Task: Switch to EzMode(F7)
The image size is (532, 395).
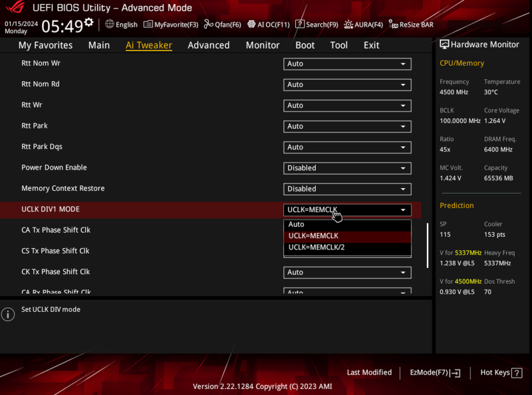Action: (435, 372)
